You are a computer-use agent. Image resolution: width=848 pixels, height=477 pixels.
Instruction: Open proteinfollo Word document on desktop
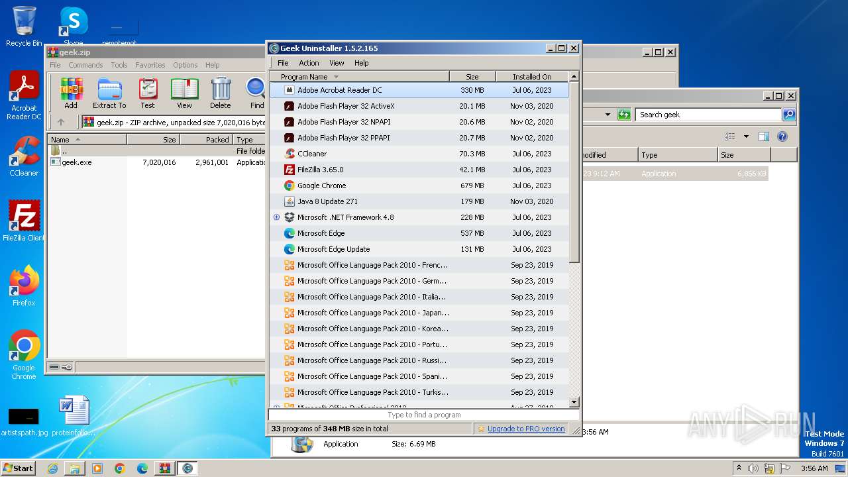(74, 416)
